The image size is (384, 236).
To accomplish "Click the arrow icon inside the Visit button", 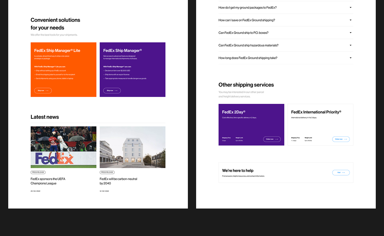I will [343, 173].
